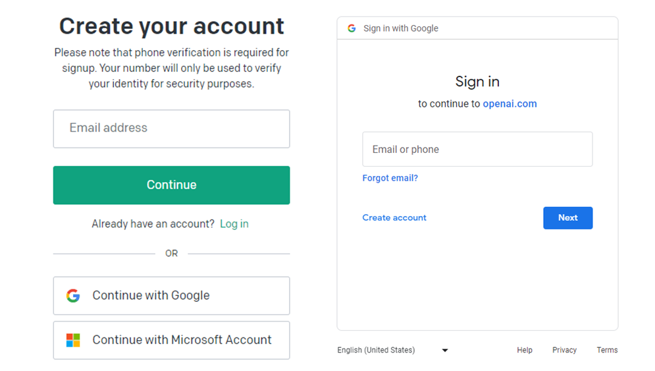Click the Forgot email? link
Image resolution: width=655 pixels, height=371 pixels.
(x=390, y=178)
